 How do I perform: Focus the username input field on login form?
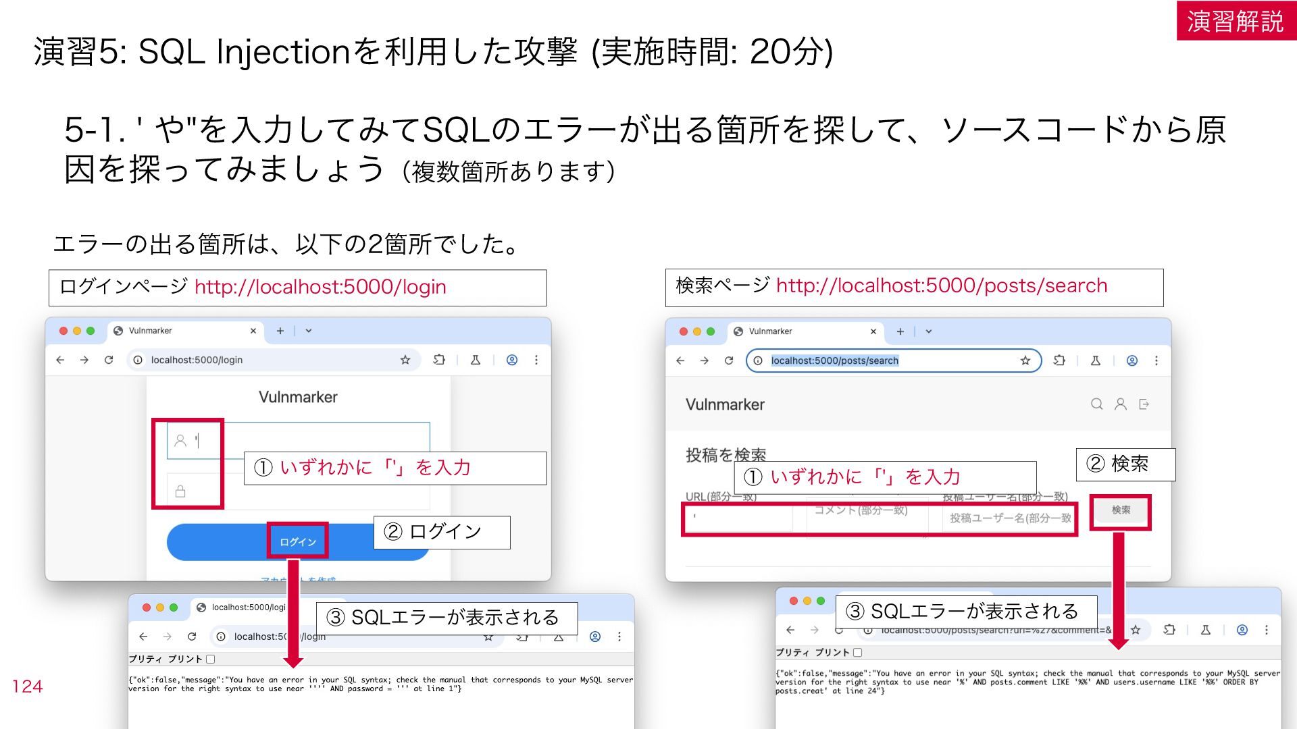[x=298, y=441]
